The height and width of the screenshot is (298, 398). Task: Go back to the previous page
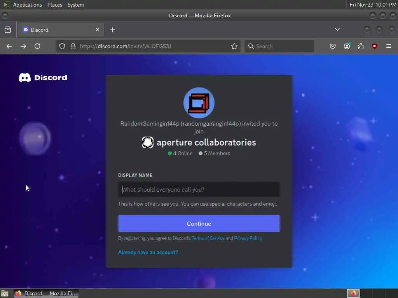point(9,46)
